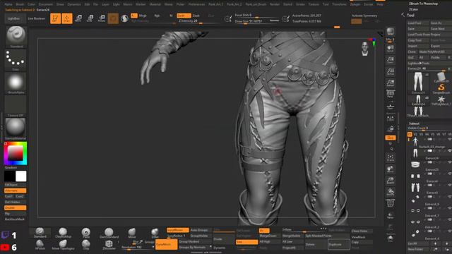Screen dimensions: 452x254
Task: Click the Duplicate button
Action: (x=339, y=245)
